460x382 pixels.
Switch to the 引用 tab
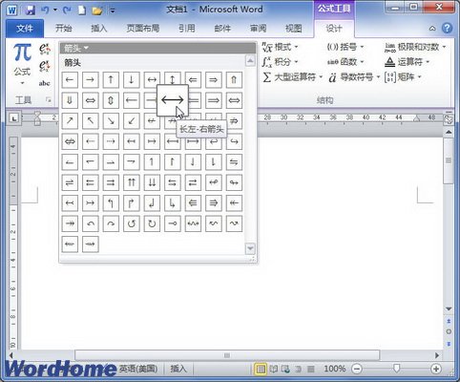[186, 29]
